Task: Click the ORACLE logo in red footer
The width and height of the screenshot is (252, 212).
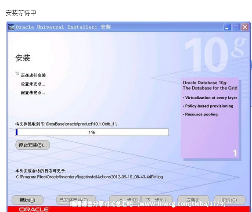Action: [x=34, y=209]
